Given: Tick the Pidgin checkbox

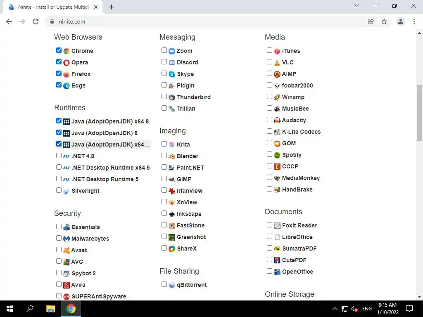Looking at the screenshot, I should coord(164,85).
